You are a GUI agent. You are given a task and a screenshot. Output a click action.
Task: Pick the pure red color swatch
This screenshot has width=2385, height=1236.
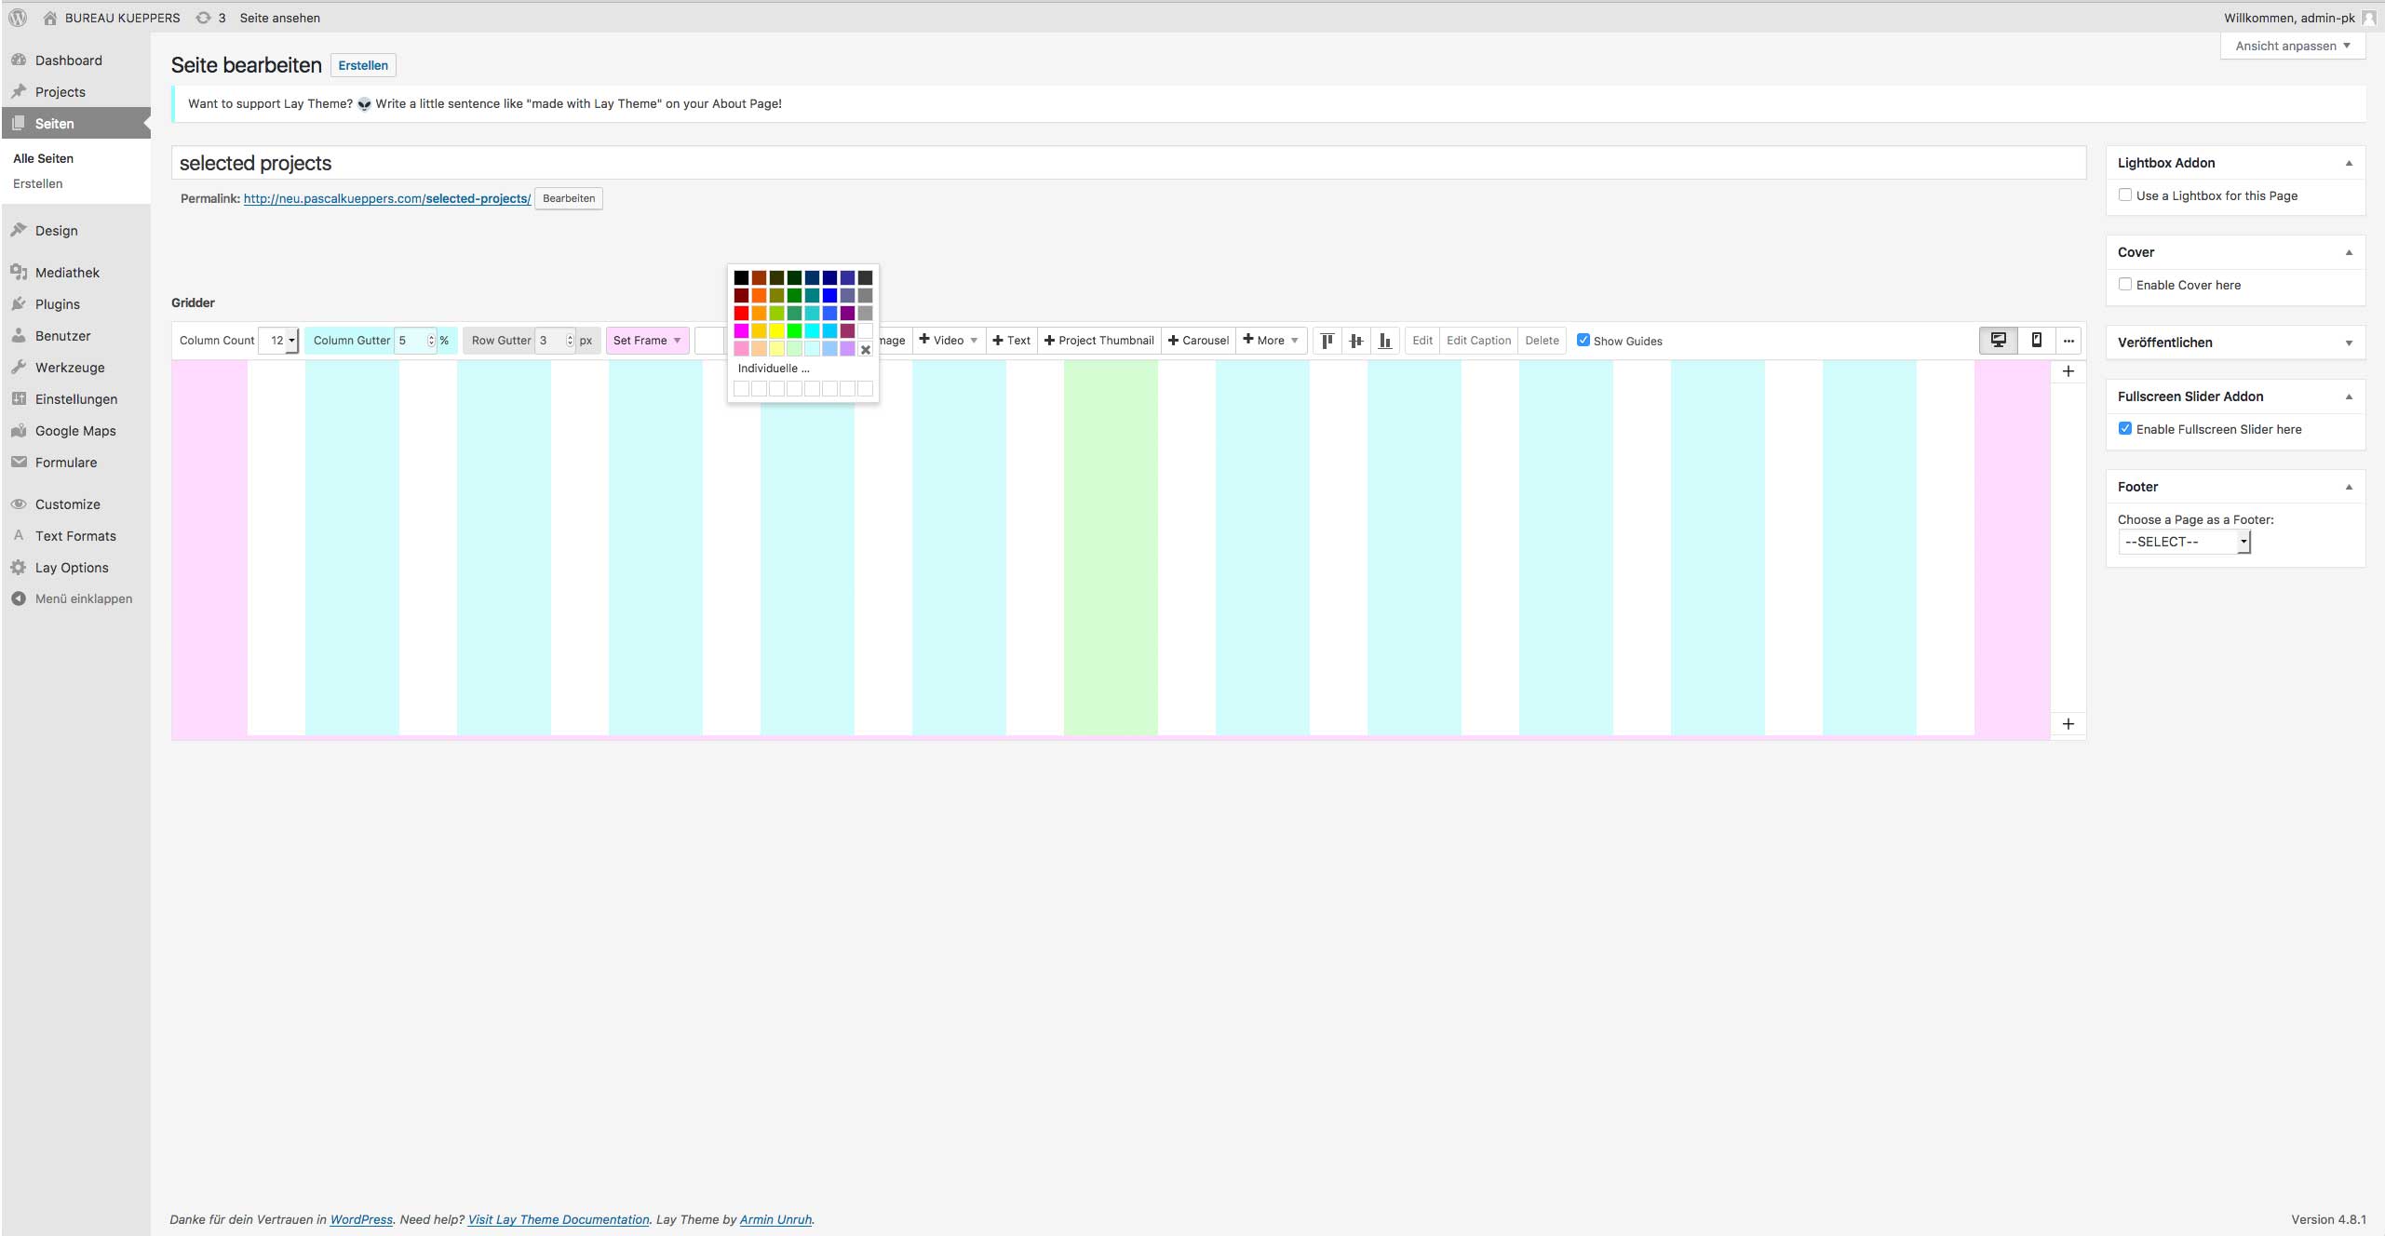pos(741,313)
